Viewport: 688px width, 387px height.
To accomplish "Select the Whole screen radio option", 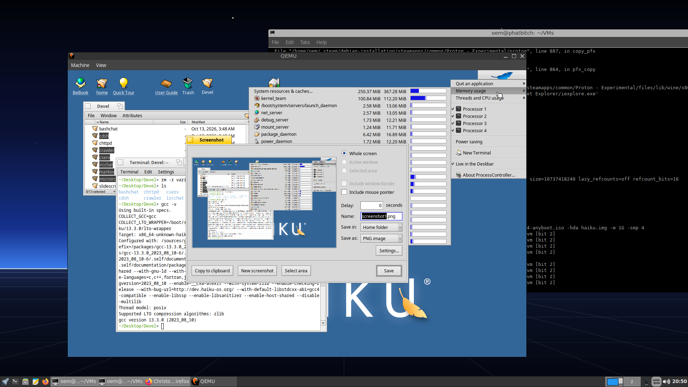I will click(x=344, y=153).
